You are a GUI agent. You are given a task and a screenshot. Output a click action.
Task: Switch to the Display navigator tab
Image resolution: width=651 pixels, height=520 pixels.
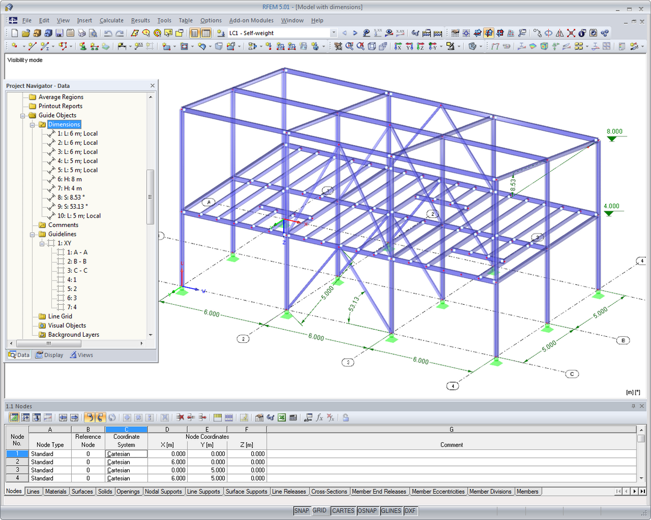point(49,355)
